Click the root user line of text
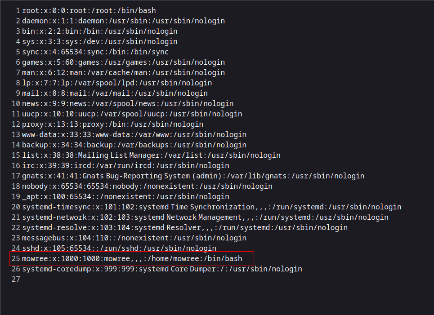The width and height of the screenshot is (434, 315). (x=89, y=10)
